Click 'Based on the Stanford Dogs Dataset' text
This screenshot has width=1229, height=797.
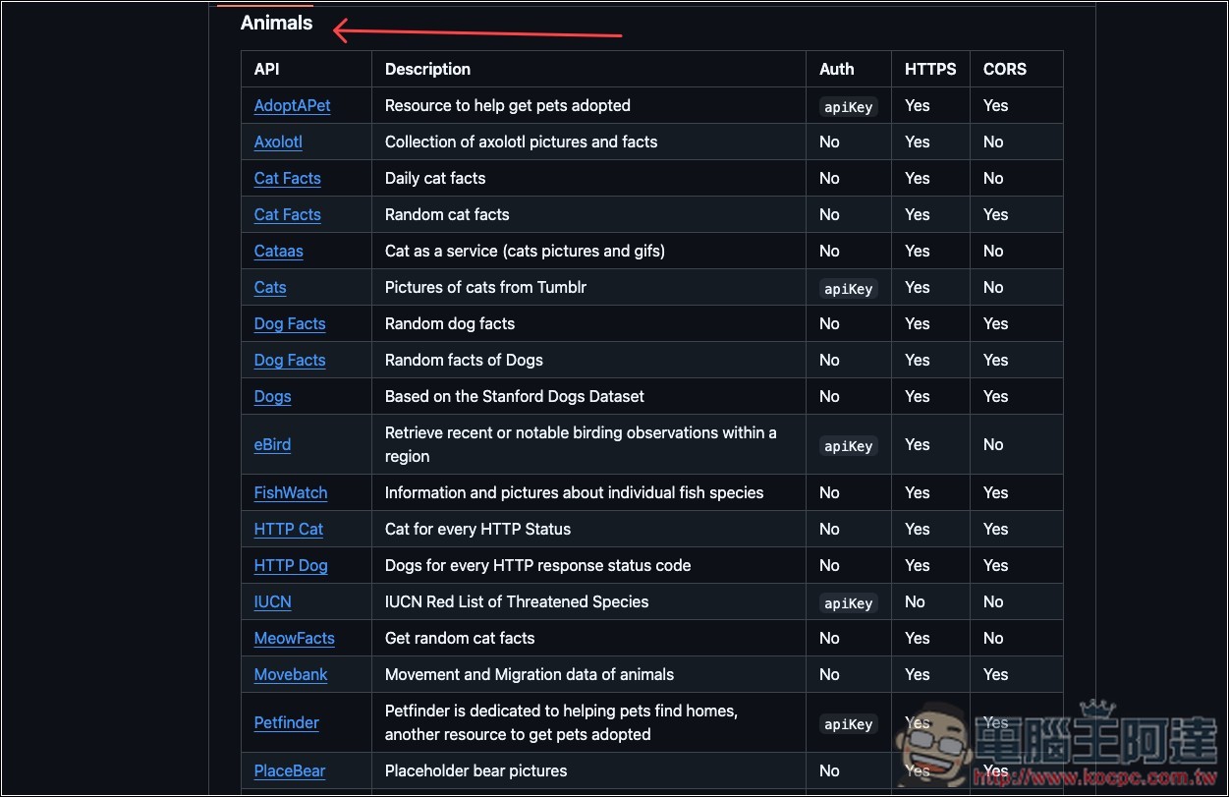click(x=515, y=397)
